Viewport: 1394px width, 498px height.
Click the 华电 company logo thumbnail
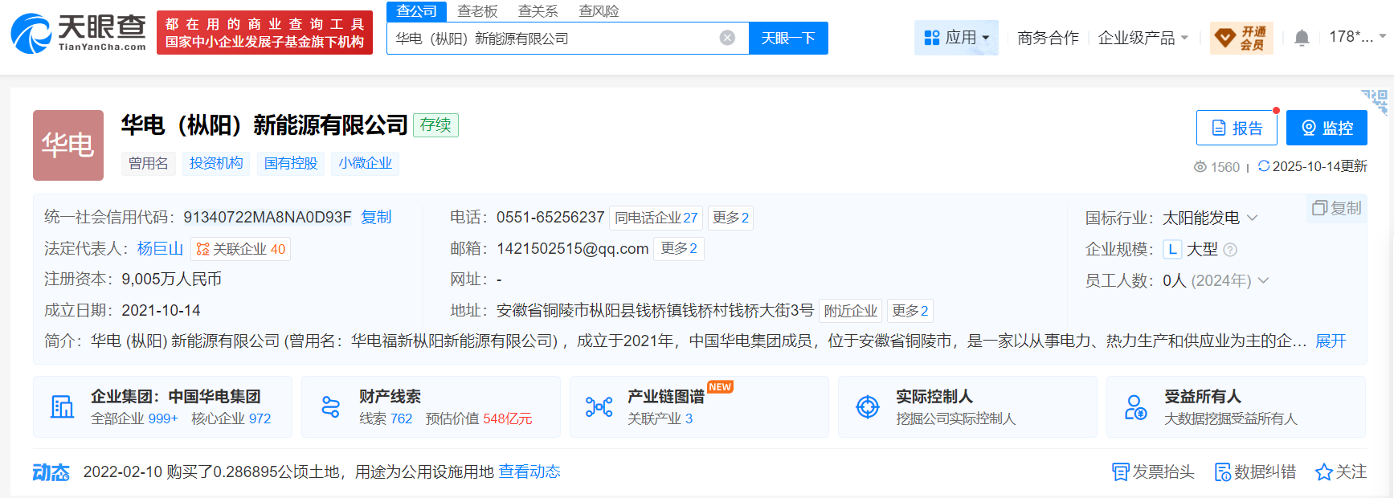click(68, 145)
